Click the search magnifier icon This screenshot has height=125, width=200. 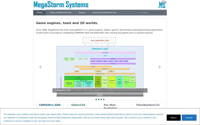[141, 12]
